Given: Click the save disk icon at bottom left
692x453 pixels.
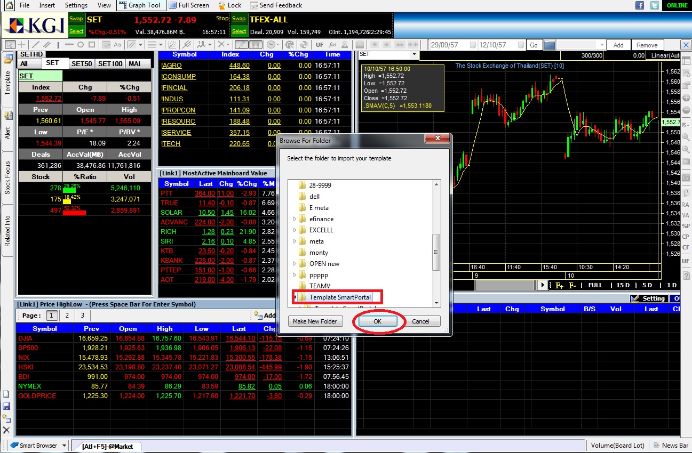Looking at the screenshot, I should click(x=6, y=406).
